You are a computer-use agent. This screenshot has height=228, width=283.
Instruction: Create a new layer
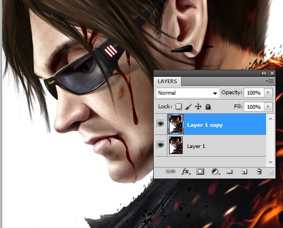point(244,171)
